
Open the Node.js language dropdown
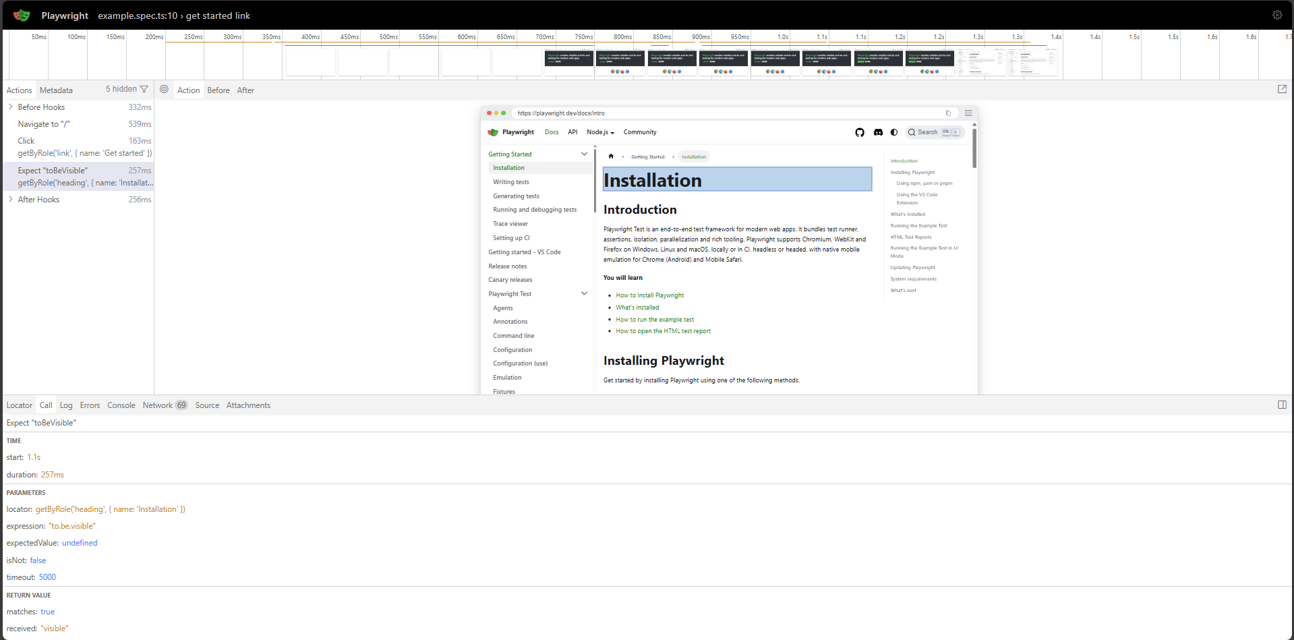pyautogui.click(x=600, y=132)
